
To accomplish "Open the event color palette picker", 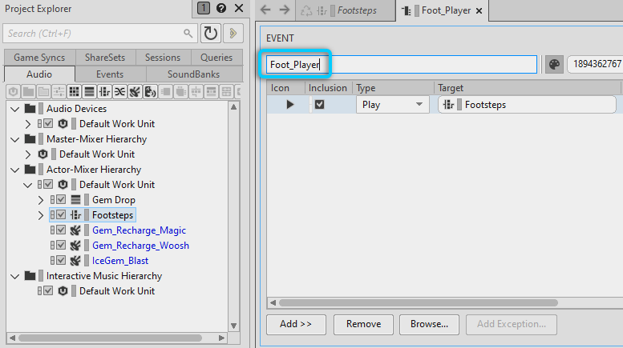I will [554, 64].
